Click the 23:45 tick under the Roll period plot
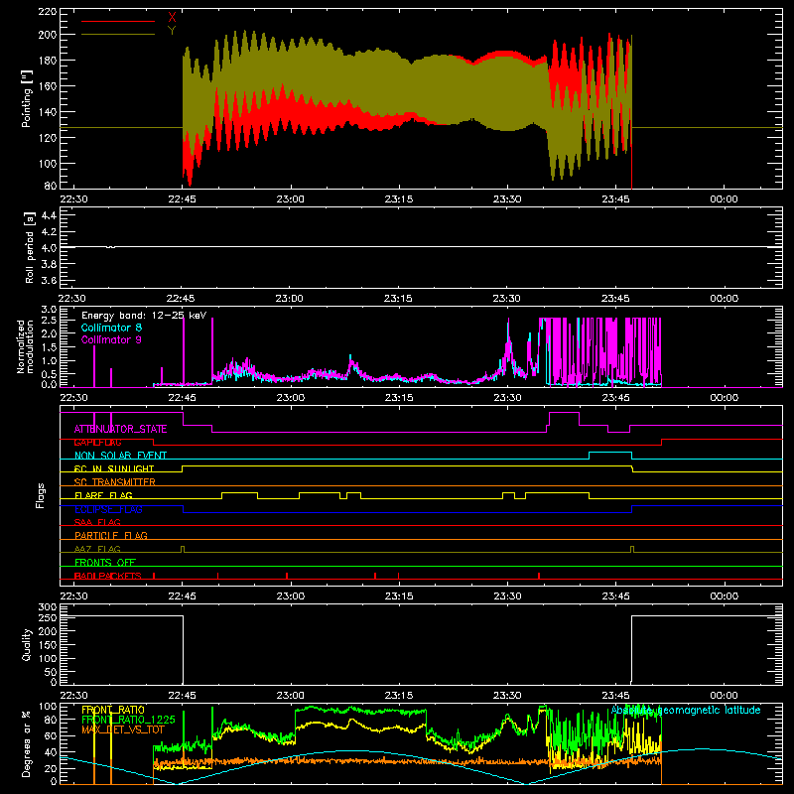 point(615,299)
